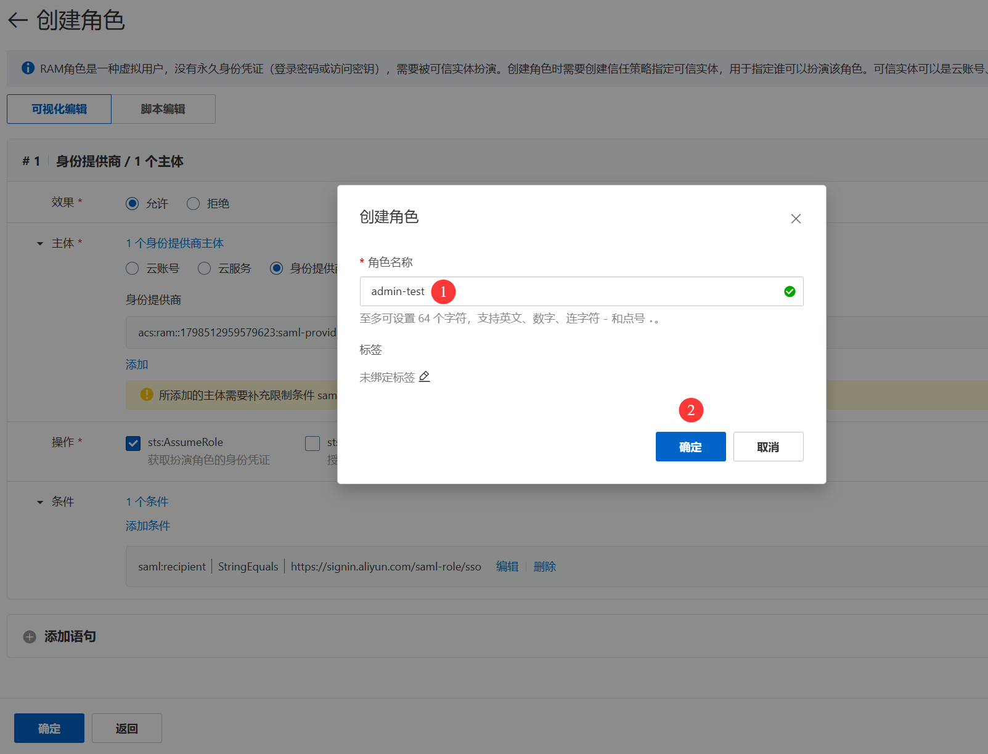Screen dimensions: 988x754
Task: Click the green validation checkmark in name field
Action: tap(789, 291)
